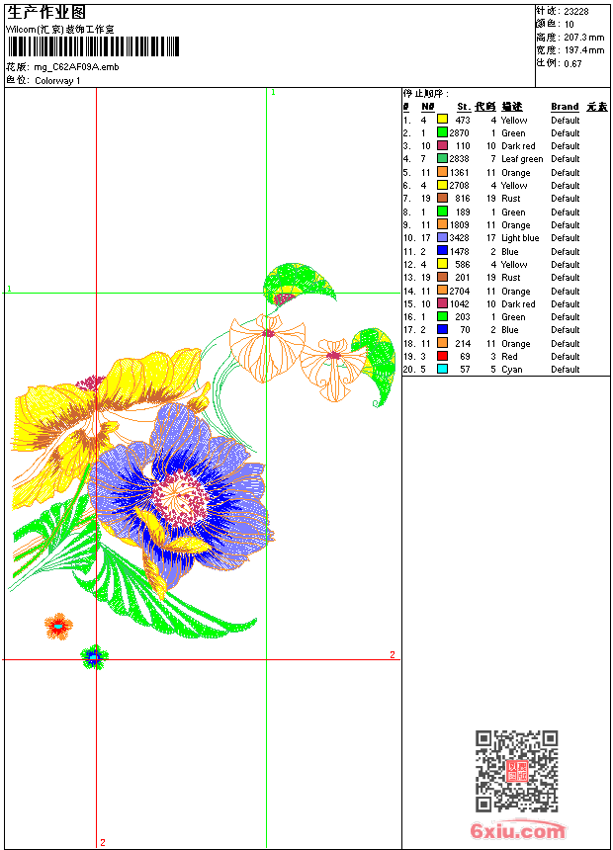Click the orange swatch beside 1361 stitches
Image resolution: width=613 pixels, height=850 pixels.
point(442,172)
